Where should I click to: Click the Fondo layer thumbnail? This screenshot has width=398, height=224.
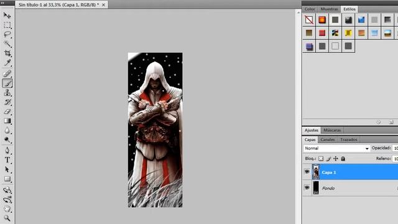click(316, 188)
